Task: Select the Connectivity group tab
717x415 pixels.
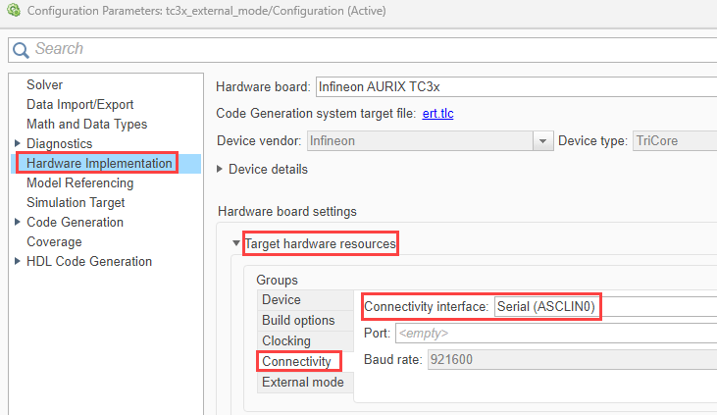Action: 296,362
